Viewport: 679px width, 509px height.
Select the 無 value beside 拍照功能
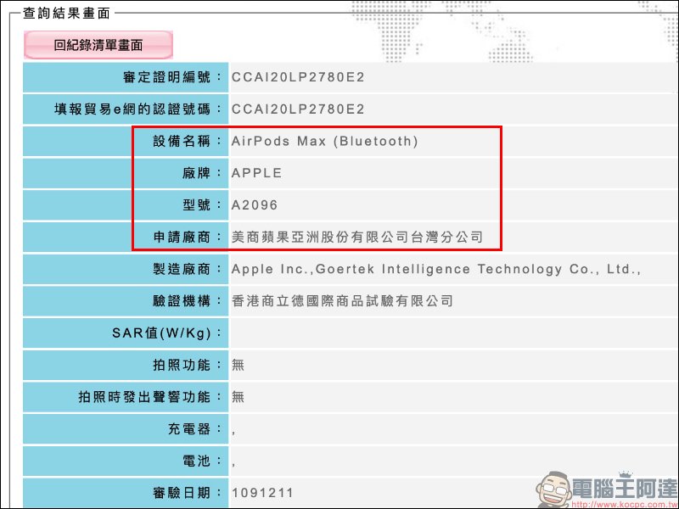(238, 365)
